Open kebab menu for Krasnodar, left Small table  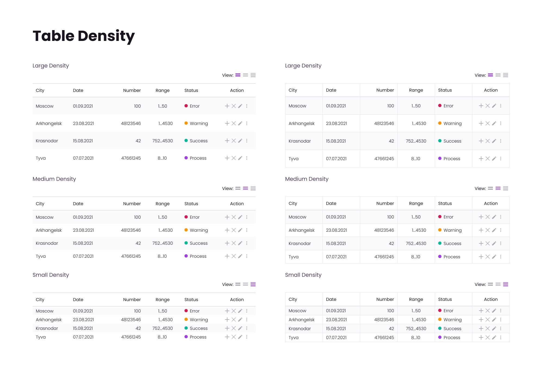pyautogui.click(x=247, y=328)
